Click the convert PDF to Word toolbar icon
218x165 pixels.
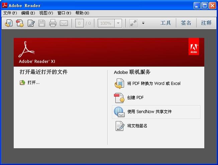pyautogui.click(x=9, y=23)
